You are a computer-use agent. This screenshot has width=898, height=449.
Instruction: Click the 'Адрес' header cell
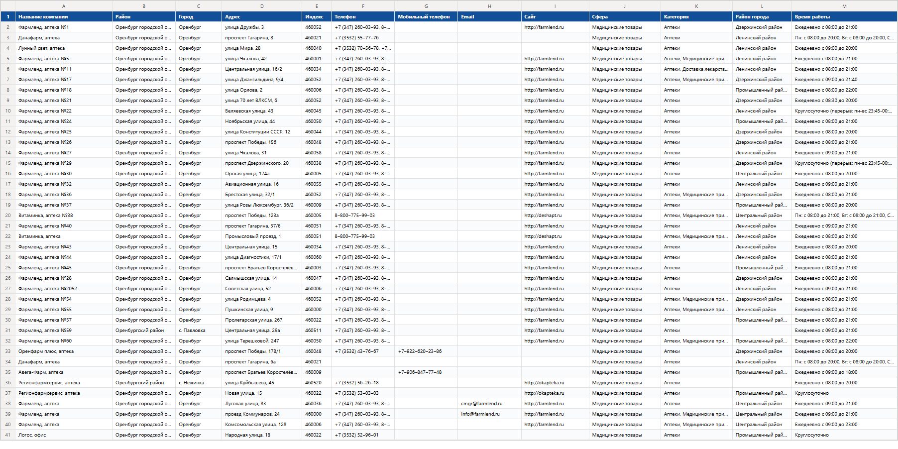[262, 17]
